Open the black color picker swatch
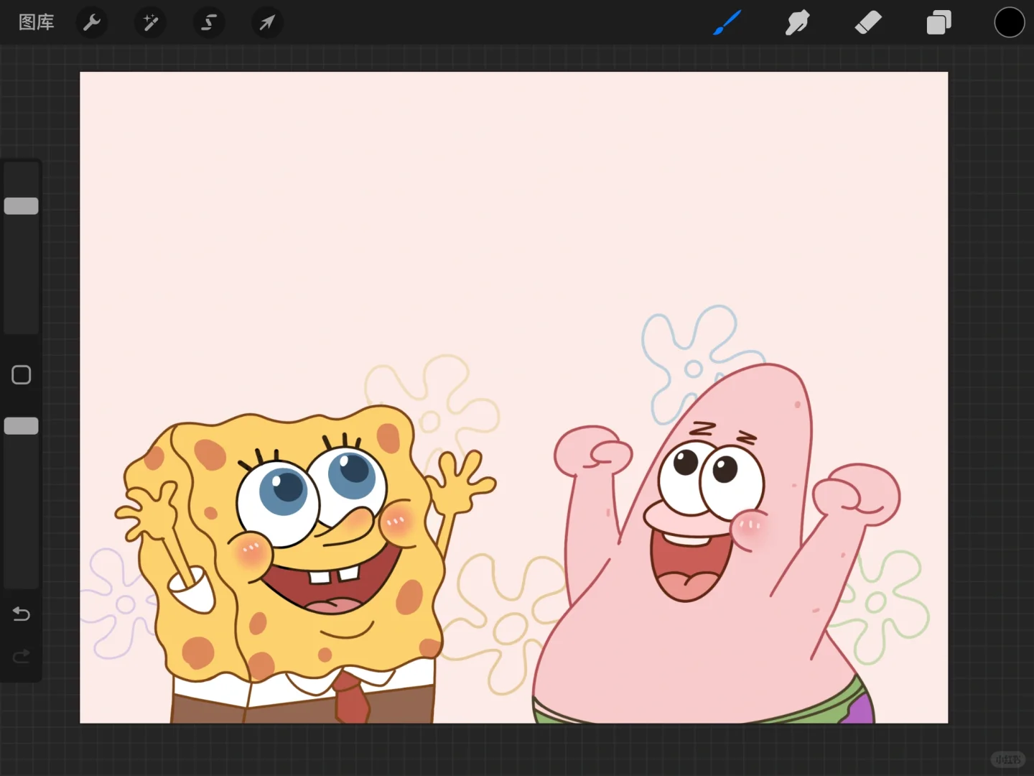The width and height of the screenshot is (1034, 776). pos(1009,22)
